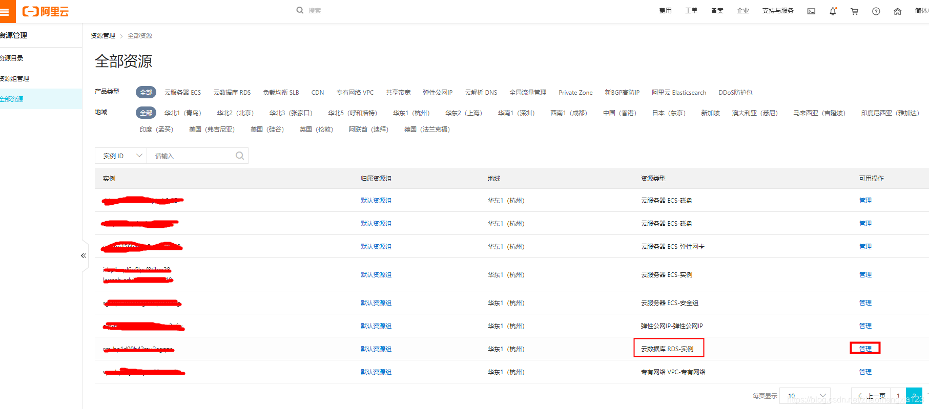929x409 pixels.
Task: Filter by 共享带宽 product type
Action: [398, 93]
